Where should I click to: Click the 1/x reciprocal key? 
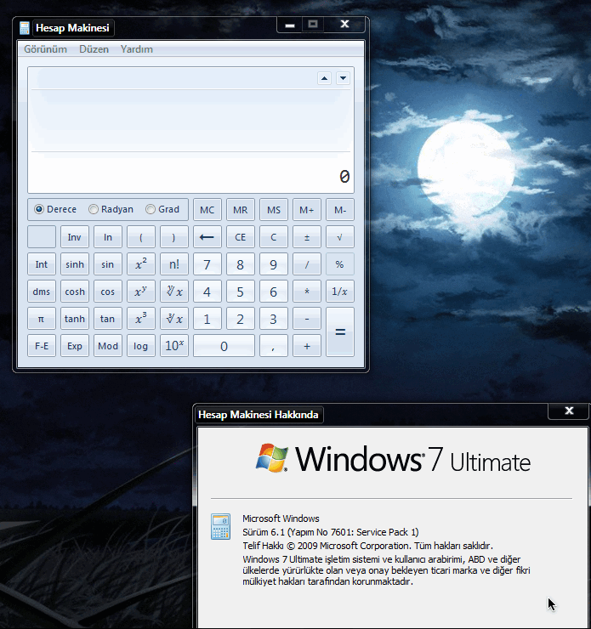[340, 292]
